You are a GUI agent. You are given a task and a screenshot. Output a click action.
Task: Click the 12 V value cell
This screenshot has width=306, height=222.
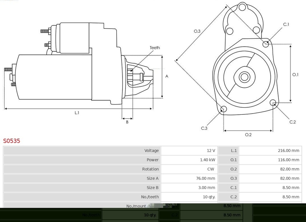(x=189, y=150)
